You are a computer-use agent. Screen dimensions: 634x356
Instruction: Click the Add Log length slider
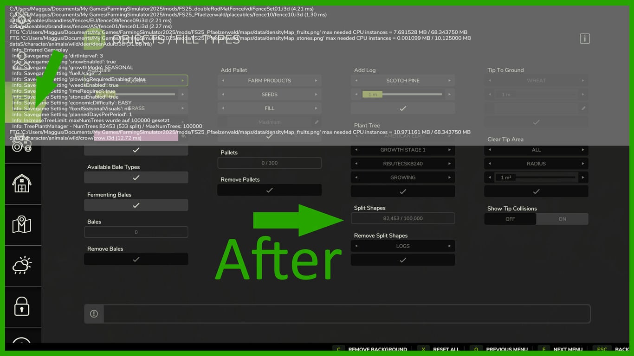tap(403, 95)
